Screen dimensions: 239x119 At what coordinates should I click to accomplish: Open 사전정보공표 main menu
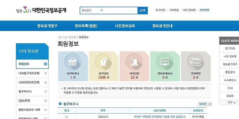point(125,26)
